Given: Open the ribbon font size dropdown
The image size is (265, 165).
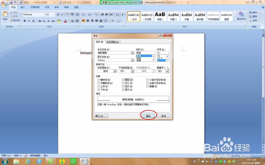Looking at the screenshot, I should click(x=54, y=15).
